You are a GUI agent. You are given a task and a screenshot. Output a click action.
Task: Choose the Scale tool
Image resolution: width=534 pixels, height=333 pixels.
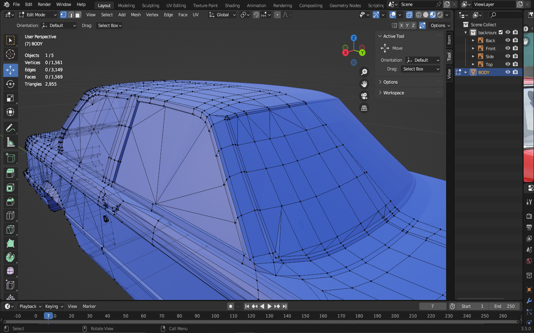pyautogui.click(x=10, y=98)
